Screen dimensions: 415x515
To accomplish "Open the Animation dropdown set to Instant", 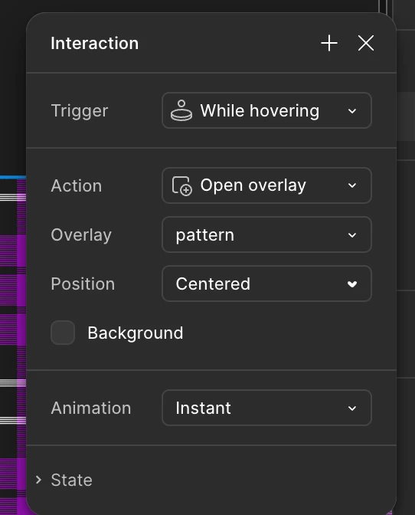I will point(266,408).
